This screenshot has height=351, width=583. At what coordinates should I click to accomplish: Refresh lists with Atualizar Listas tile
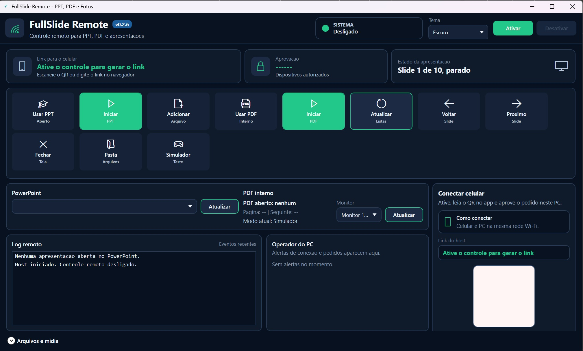pyautogui.click(x=381, y=111)
